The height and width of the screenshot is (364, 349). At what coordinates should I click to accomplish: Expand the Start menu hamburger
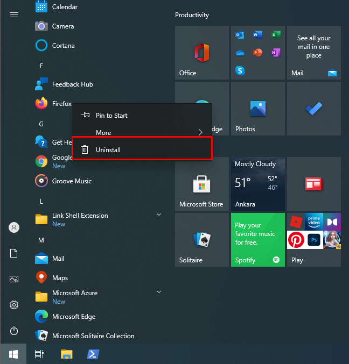pyautogui.click(x=14, y=15)
